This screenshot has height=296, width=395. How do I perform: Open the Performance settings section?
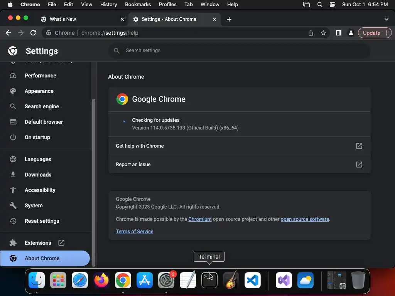[x=40, y=76]
